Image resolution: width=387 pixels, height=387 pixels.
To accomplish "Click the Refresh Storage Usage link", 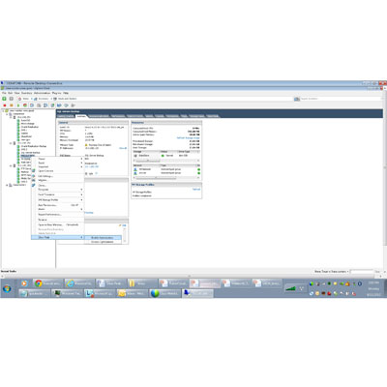I will (x=188, y=138).
